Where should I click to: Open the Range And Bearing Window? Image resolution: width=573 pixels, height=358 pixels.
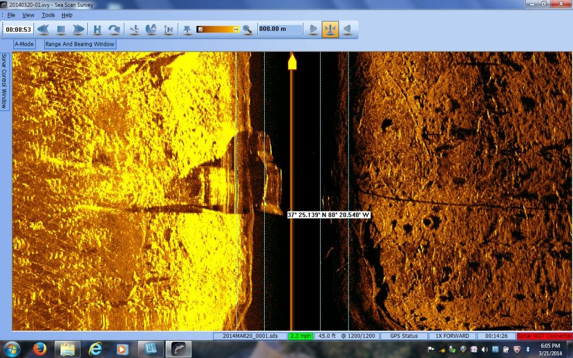click(x=80, y=44)
